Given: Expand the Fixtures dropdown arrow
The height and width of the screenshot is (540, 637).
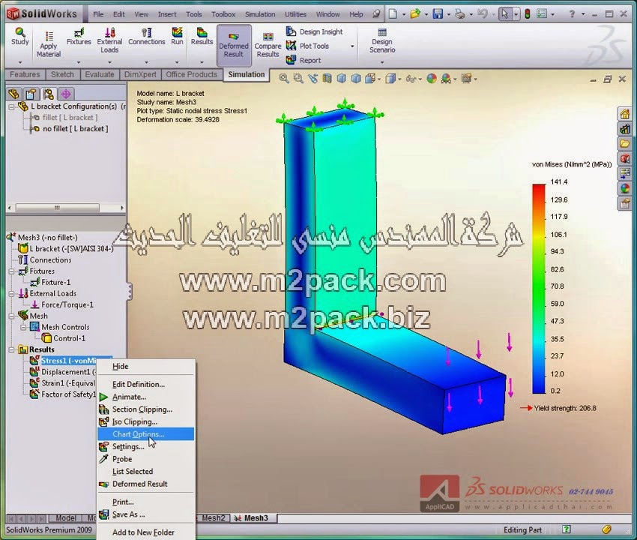Looking at the screenshot, I should pyautogui.click(x=79, y=62).
